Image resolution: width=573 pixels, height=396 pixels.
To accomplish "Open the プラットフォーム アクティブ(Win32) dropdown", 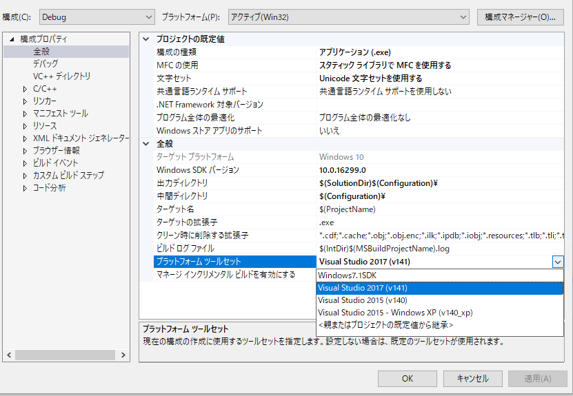I will 349,17.
